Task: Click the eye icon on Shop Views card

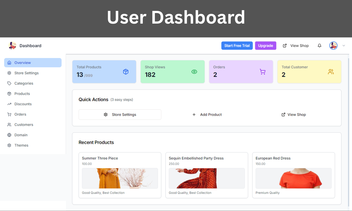Action: 194,72
